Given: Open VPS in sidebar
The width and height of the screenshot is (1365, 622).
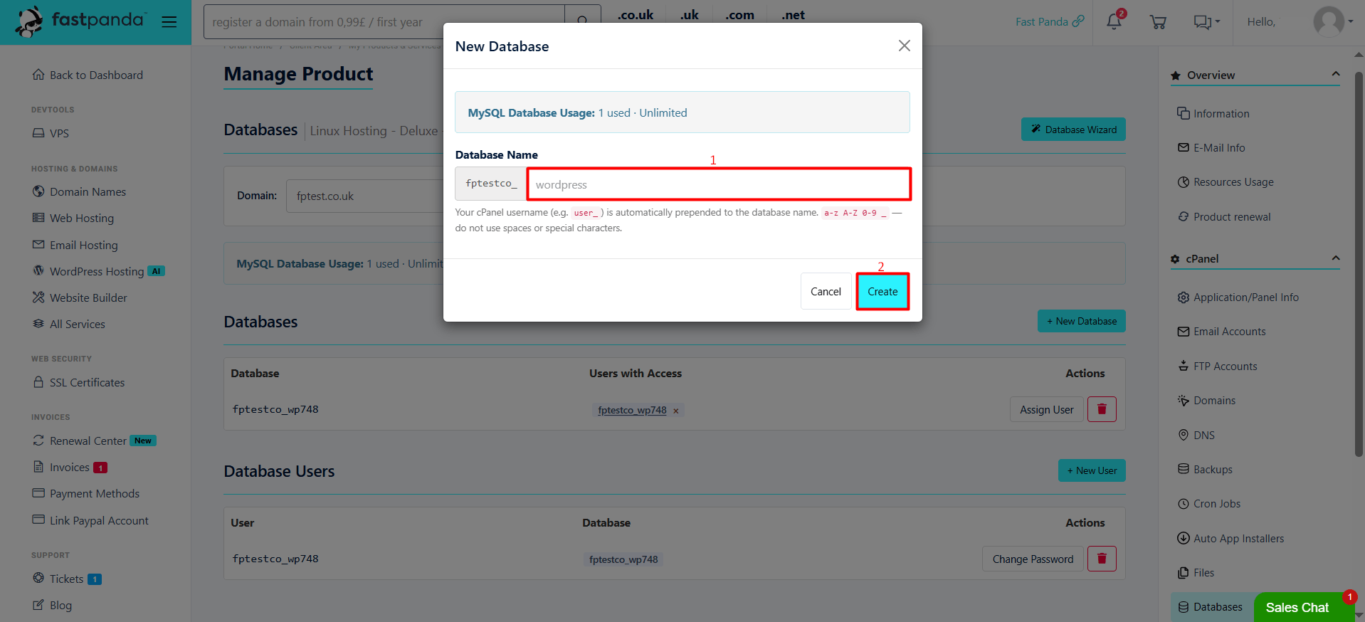Looking at the screenshot, I should (x=51, y=133).
